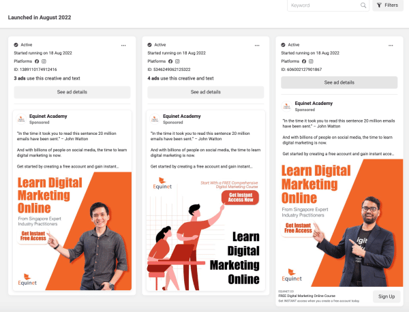Image resolution: width=409 pixels, height=312 pixels.
Task: Open third ad image with man in blazer
Action: pyautogui.click(x=339, y=223)
